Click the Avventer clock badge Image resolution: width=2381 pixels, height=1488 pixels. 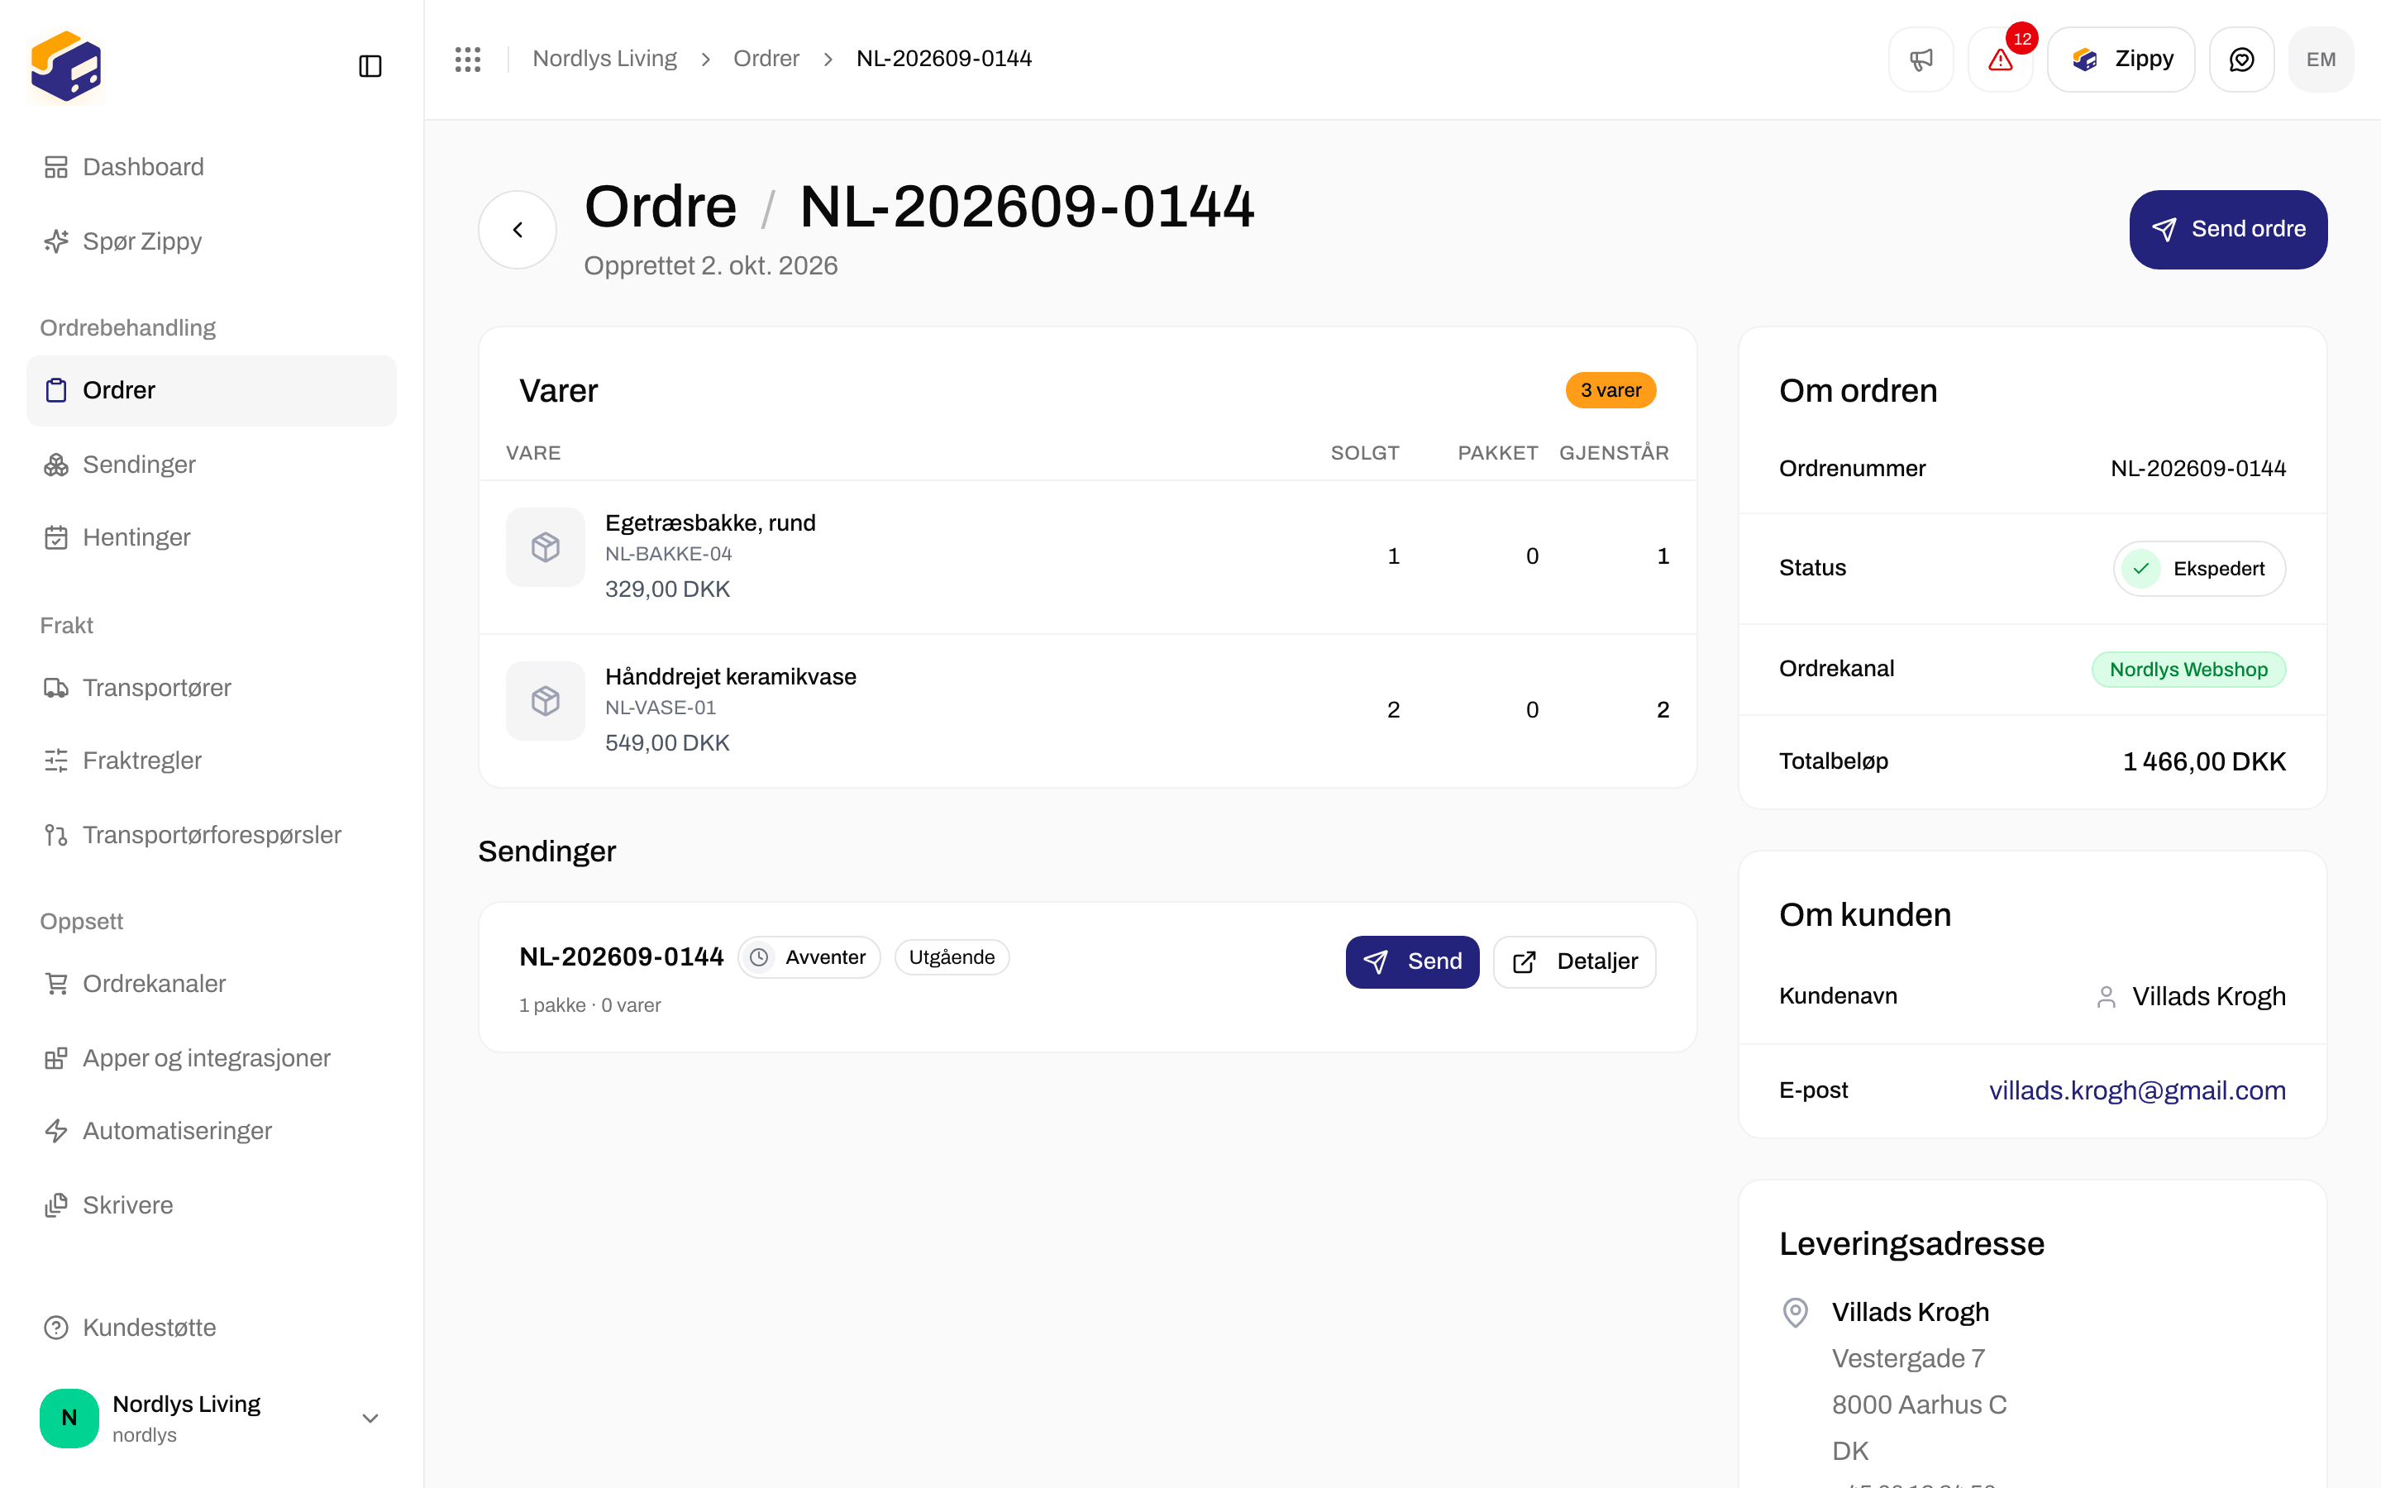tap(809, 957)
